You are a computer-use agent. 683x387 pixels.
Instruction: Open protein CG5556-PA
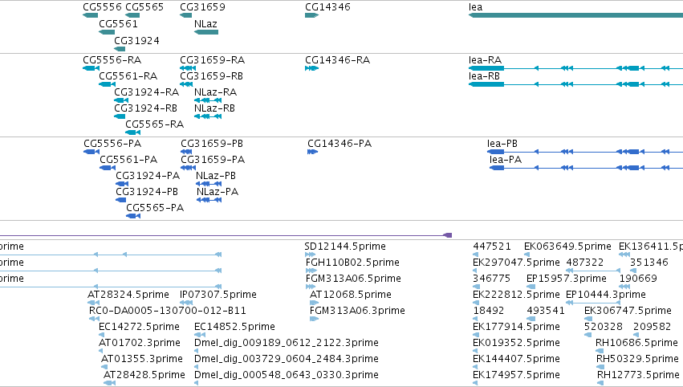tap(112, 144)
